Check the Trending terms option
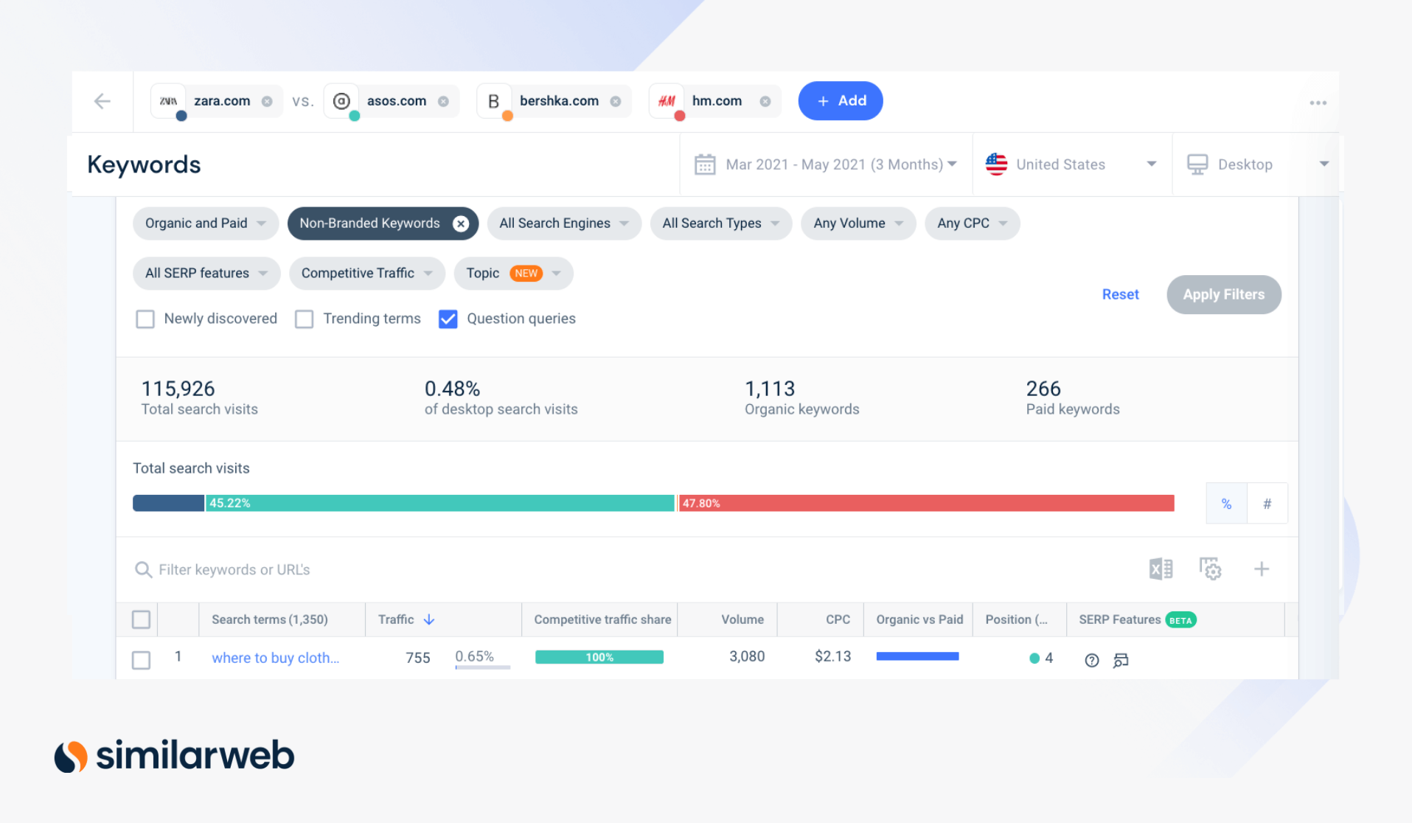The height and width of the screenshot is (823, 1412). [304, 319]
